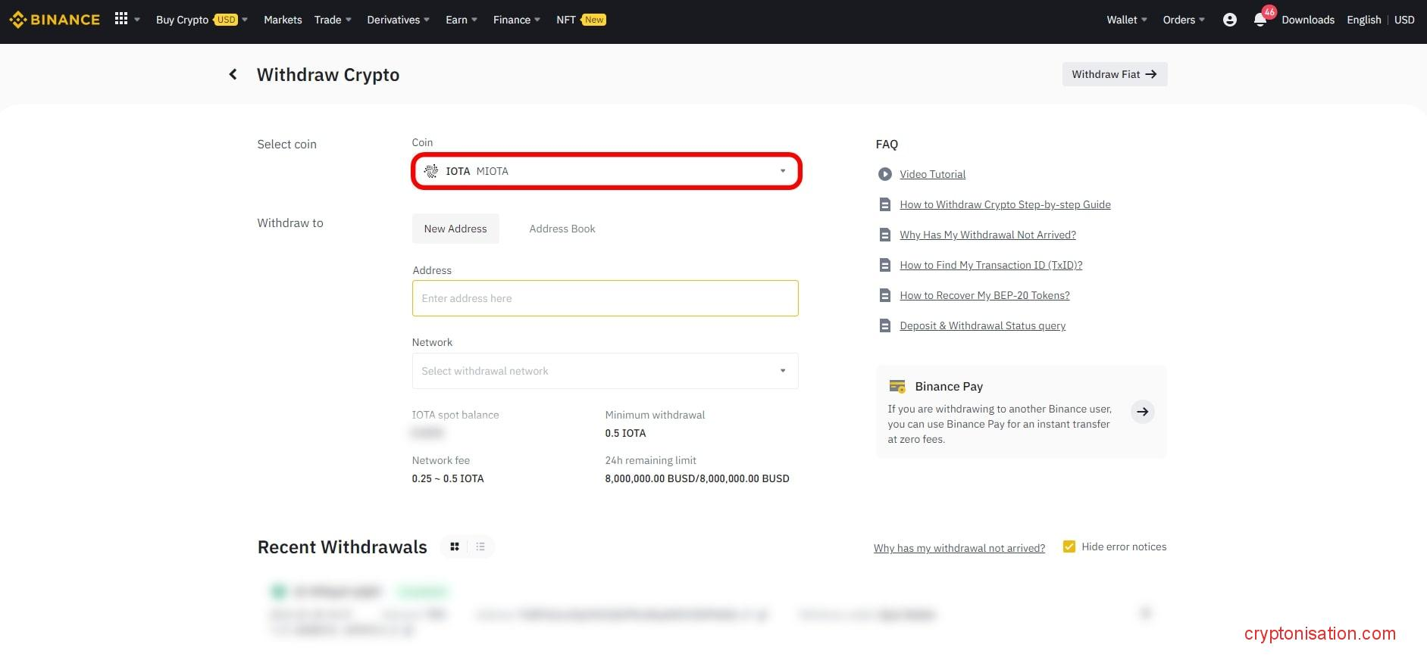Click the document icon beside Withdrawal Not Arrived

(x=884, y=235)
